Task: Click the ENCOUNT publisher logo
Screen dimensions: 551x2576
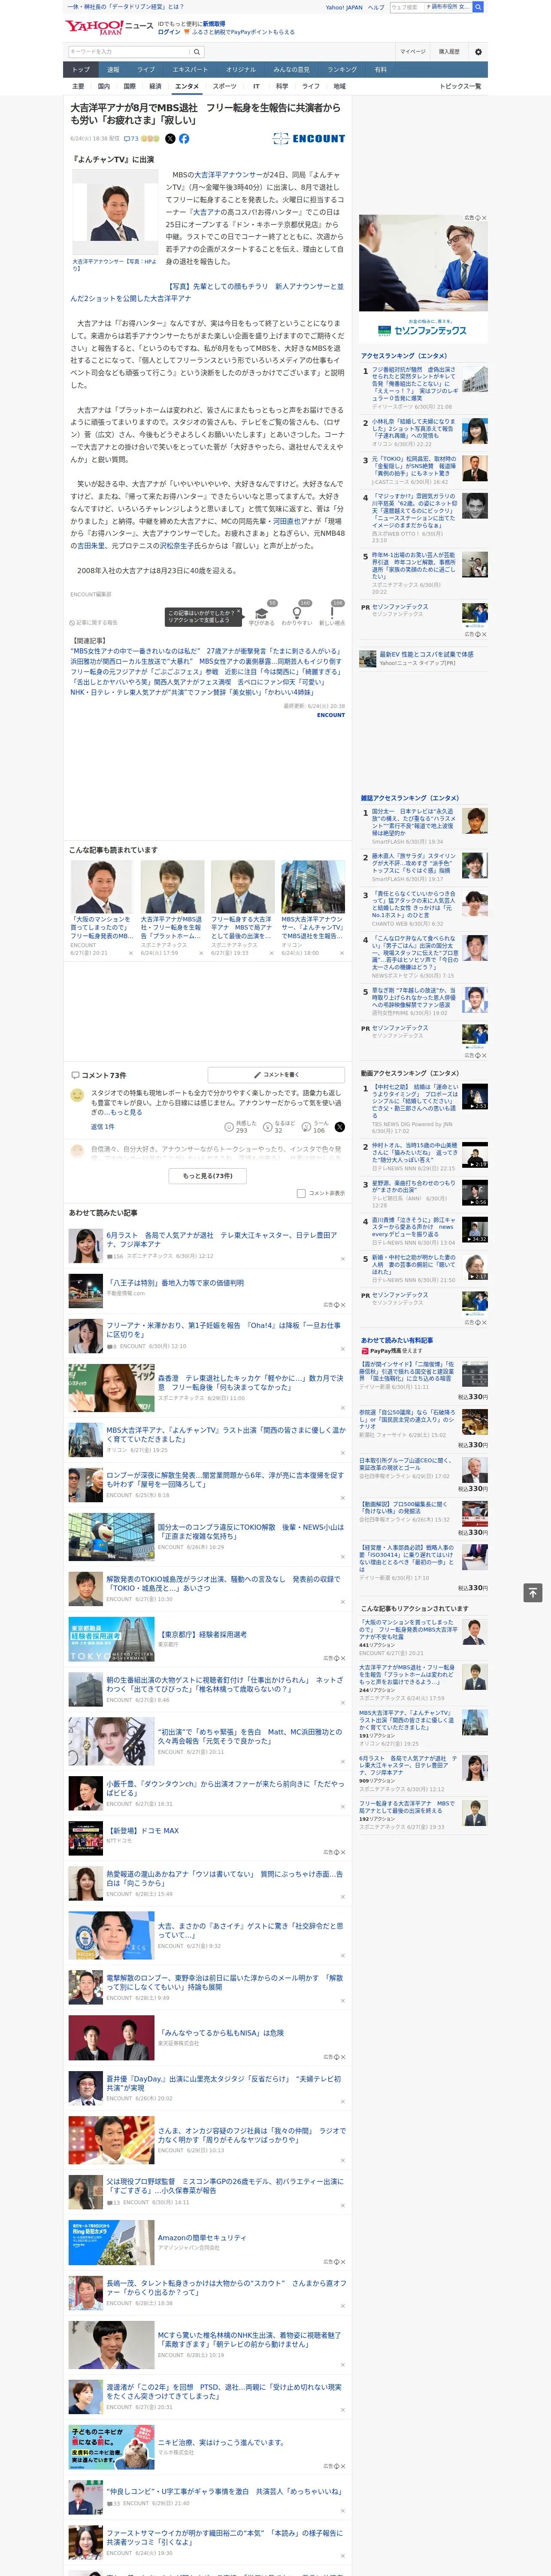Action: click(x=308, y=139)
